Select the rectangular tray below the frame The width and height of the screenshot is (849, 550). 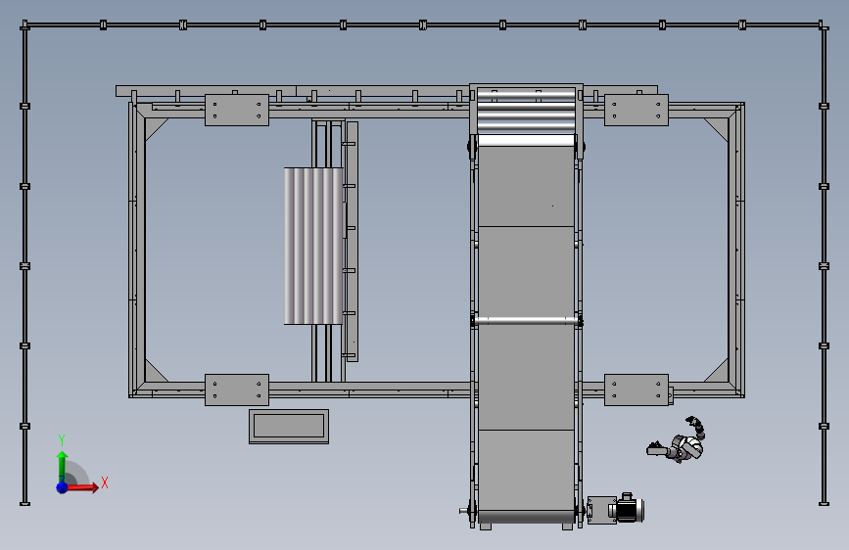click(289, 427)
